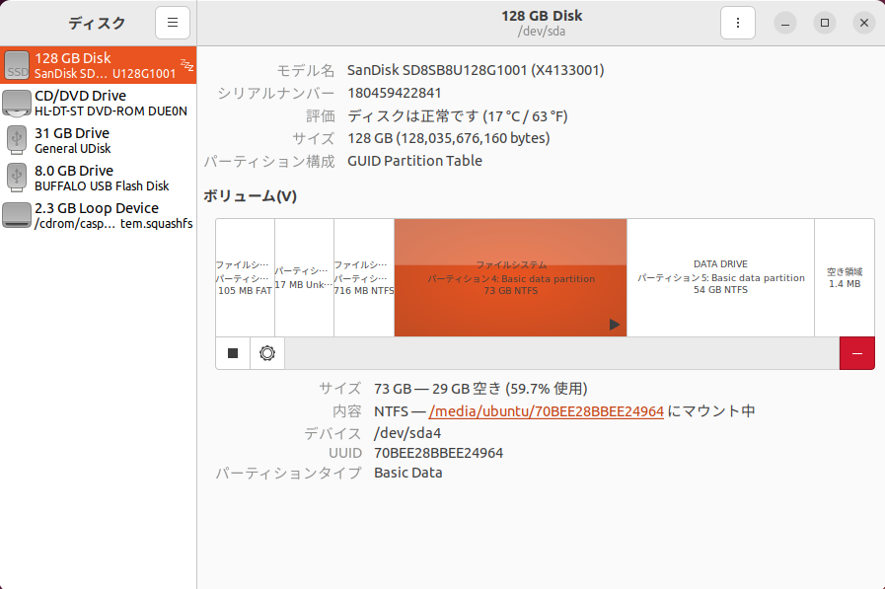Click the red delete partition button
The width and height of the screenshot is (885, 589).
tap(856, 353)
